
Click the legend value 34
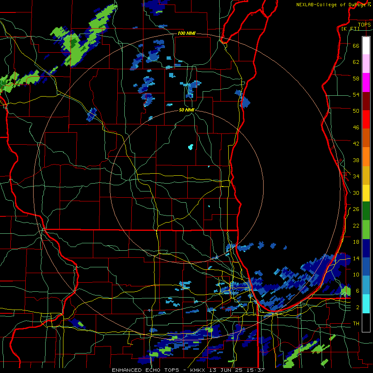(x=356, y=177)
